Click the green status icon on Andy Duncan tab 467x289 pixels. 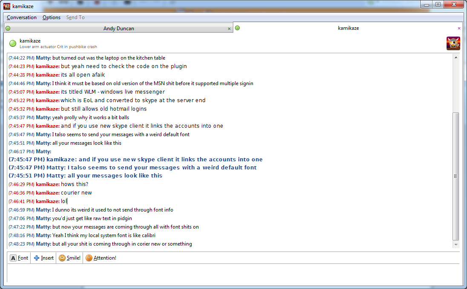coord(8,28)
